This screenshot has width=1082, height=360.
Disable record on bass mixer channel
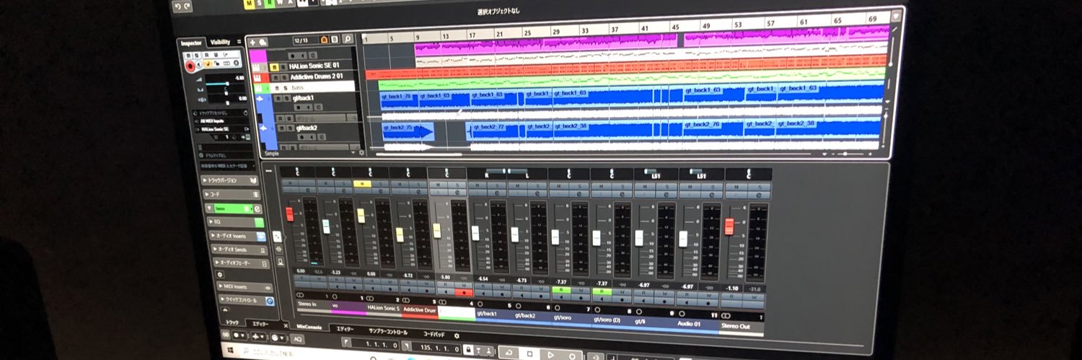[x=465, y=292]
